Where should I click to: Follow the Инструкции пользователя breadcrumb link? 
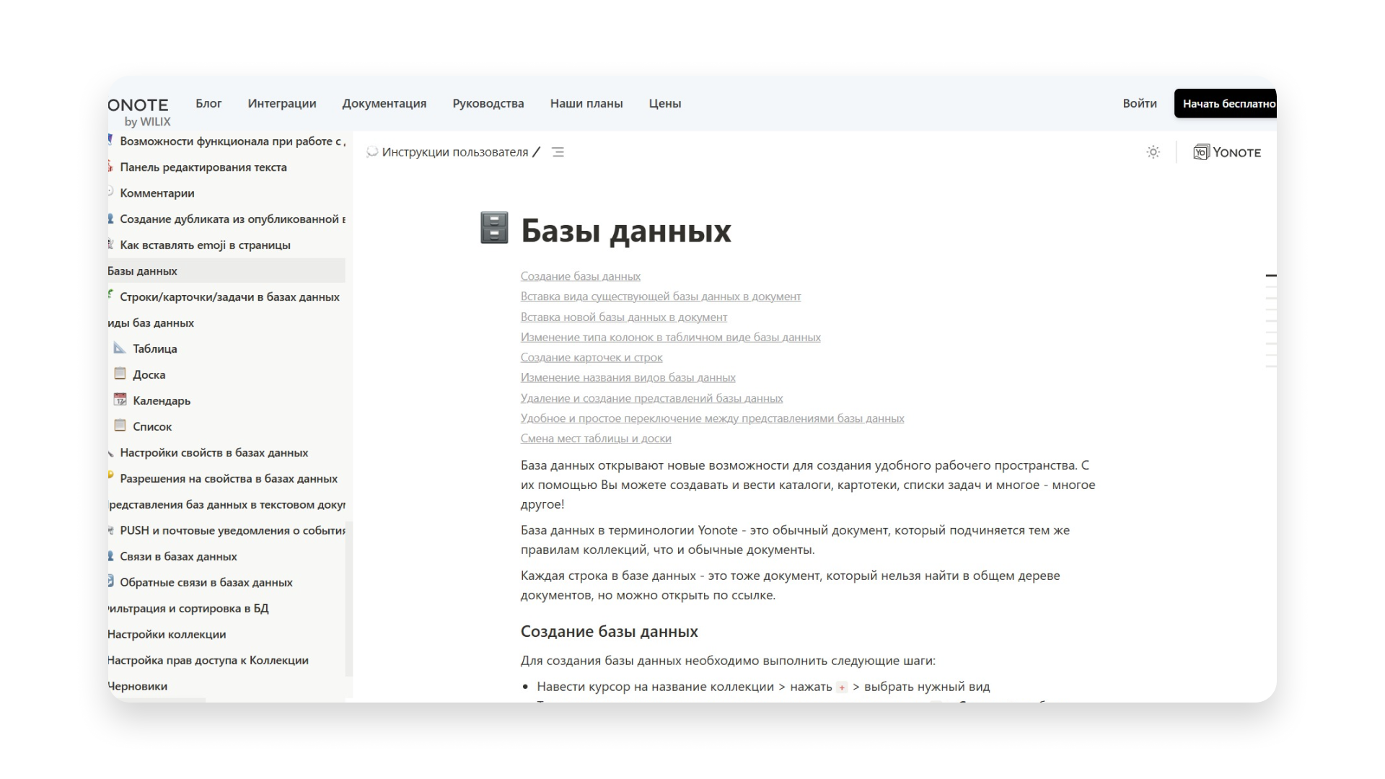(455, 152)
